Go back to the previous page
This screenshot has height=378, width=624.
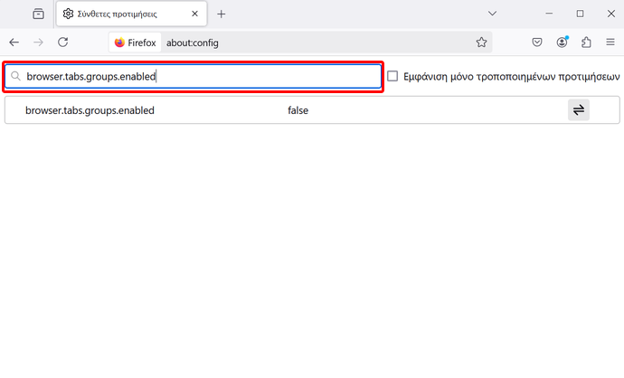(x=14, y=43)
